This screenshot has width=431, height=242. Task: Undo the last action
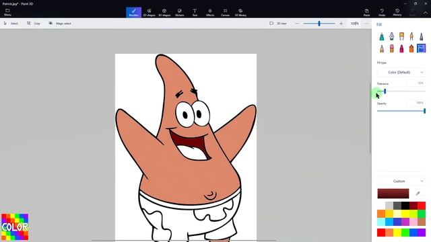(x=382, y=12)
